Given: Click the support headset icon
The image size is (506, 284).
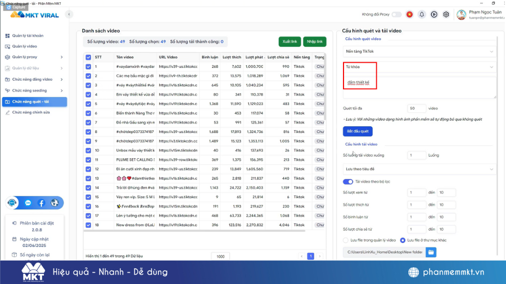Looking at the screenshot, I should [x=12, y=203].
